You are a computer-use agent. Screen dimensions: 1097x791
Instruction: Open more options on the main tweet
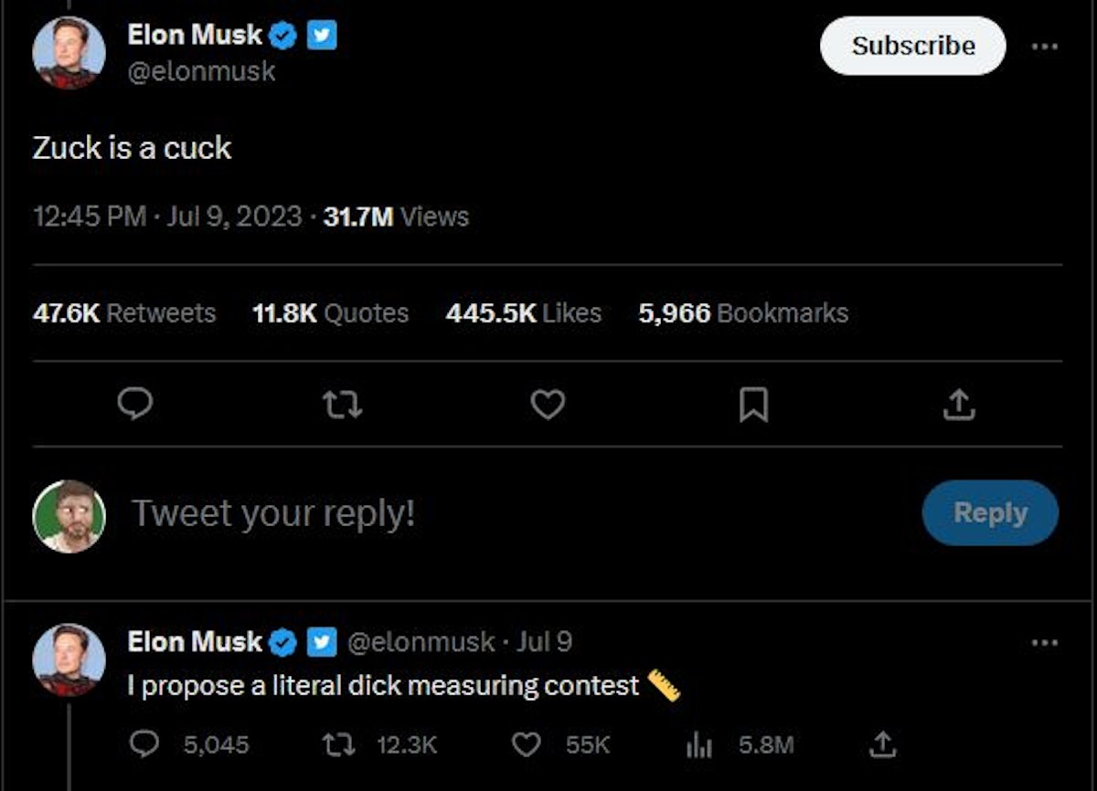tap(1044, 46)
